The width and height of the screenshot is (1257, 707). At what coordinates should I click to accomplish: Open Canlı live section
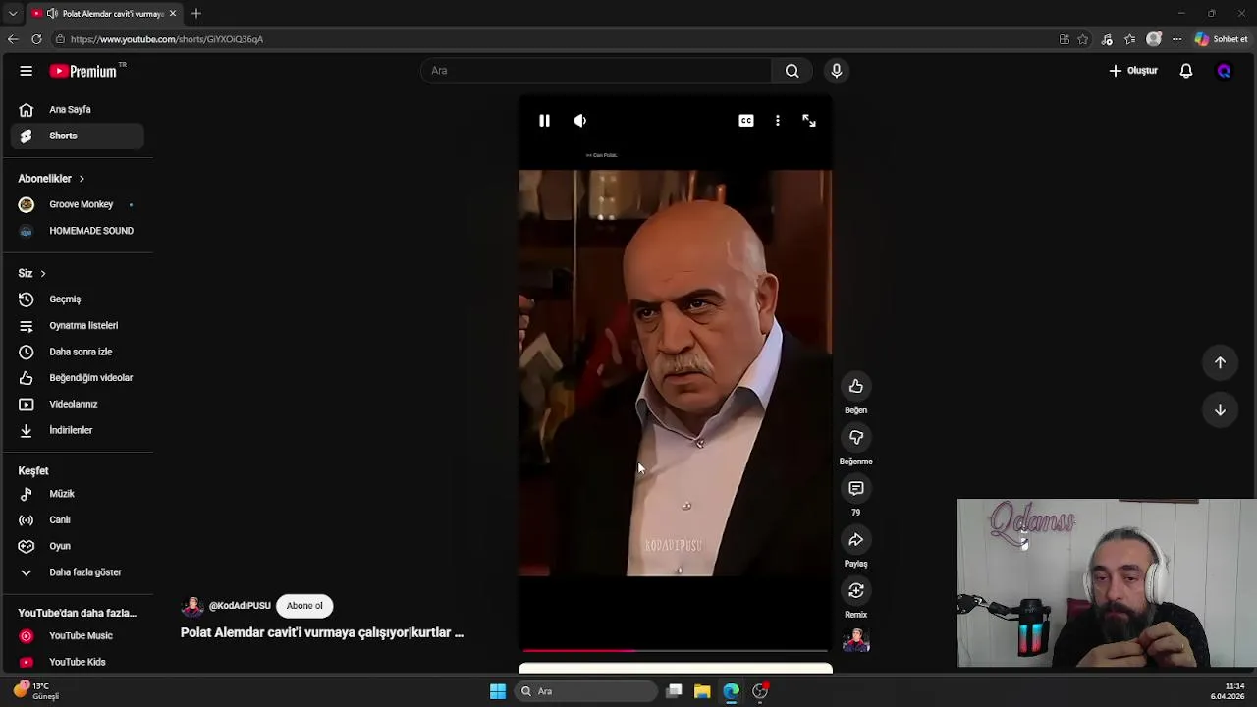coord(77,519)
